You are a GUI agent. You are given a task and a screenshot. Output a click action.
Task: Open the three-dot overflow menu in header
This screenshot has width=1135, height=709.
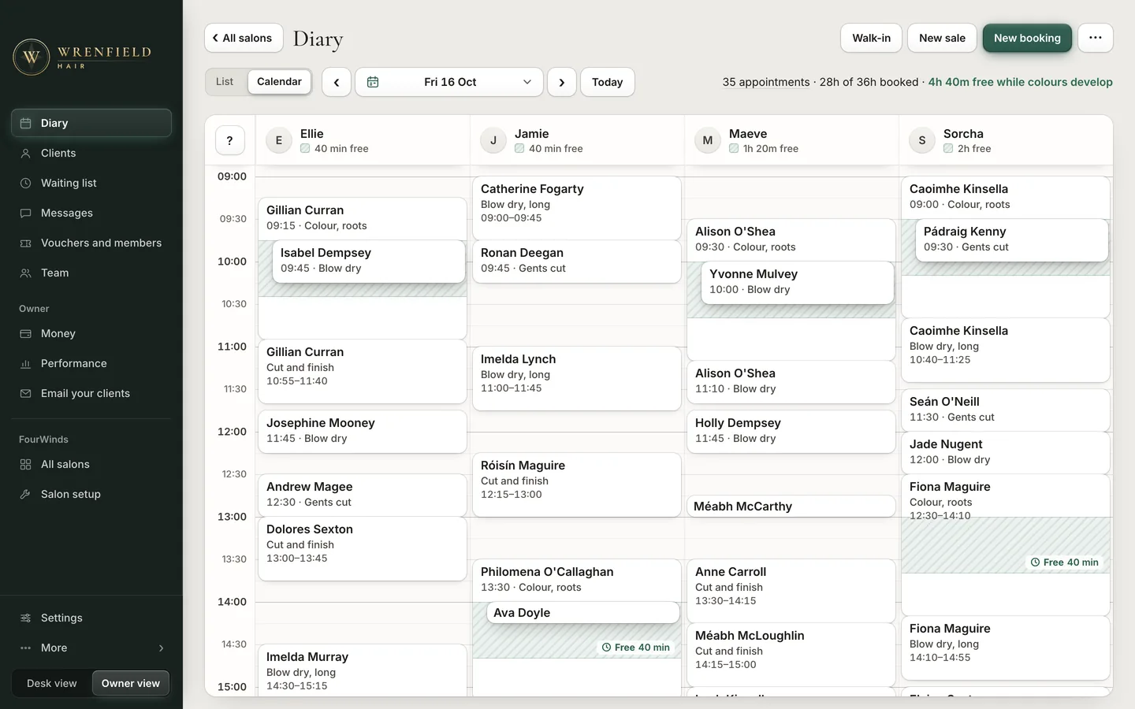point(1096,38)
